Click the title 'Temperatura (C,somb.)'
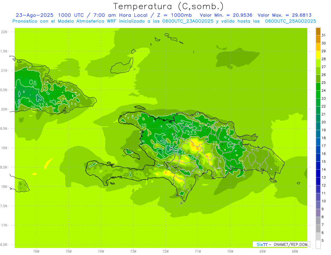 (168, 7)
